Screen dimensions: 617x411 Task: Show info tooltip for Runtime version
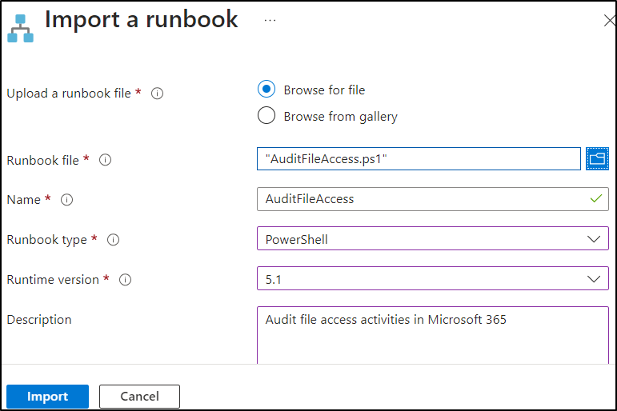pyautogui.click(x=125, y=280)
